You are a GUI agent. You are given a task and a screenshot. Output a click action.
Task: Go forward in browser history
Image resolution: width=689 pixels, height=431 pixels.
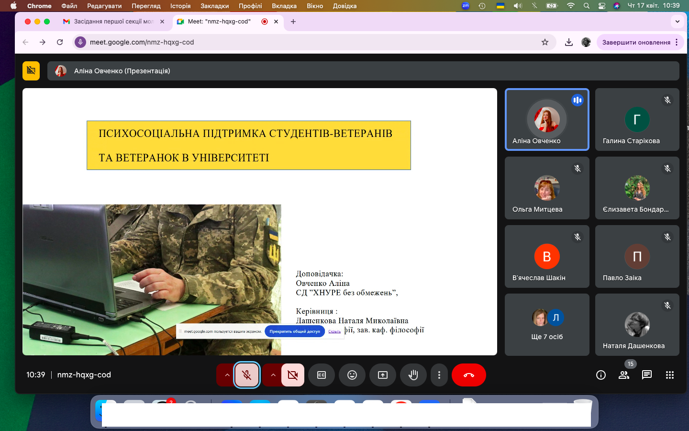coord(43,42)
